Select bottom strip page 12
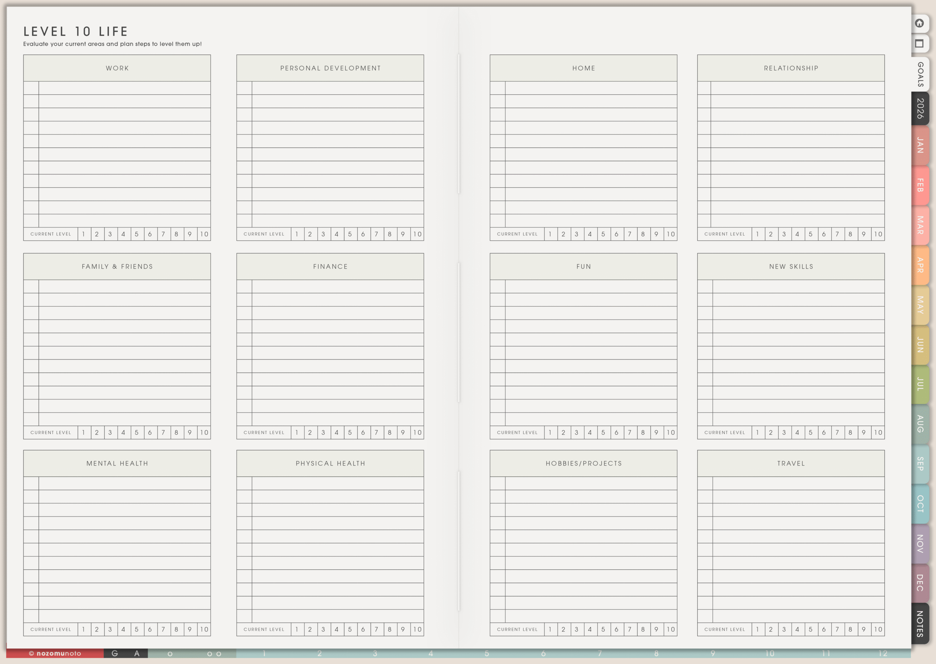The image size is (936, 664). (x=883, y=653)
